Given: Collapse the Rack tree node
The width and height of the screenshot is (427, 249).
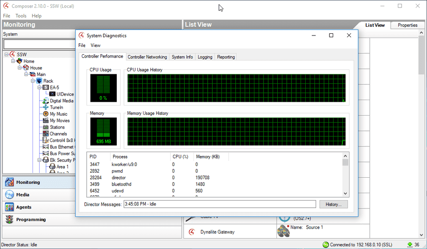Looking at the screenshot, I should pyautogui.click(x=33, y=81).
